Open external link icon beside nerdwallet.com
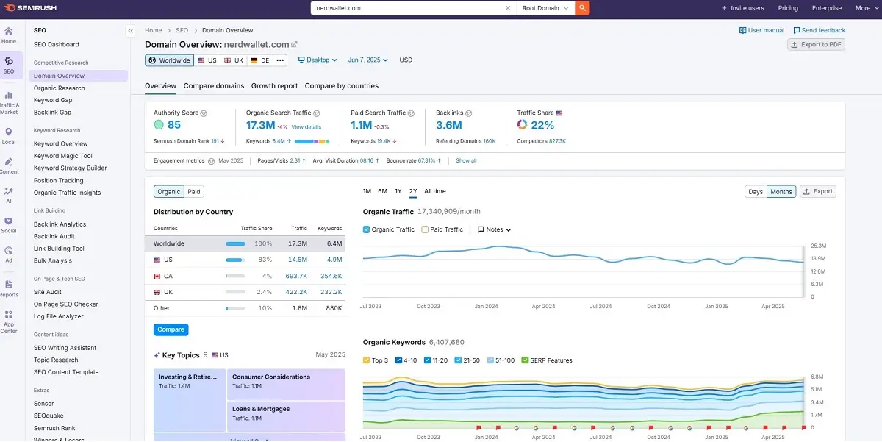882x442 pixels. [x=295, y=45]
